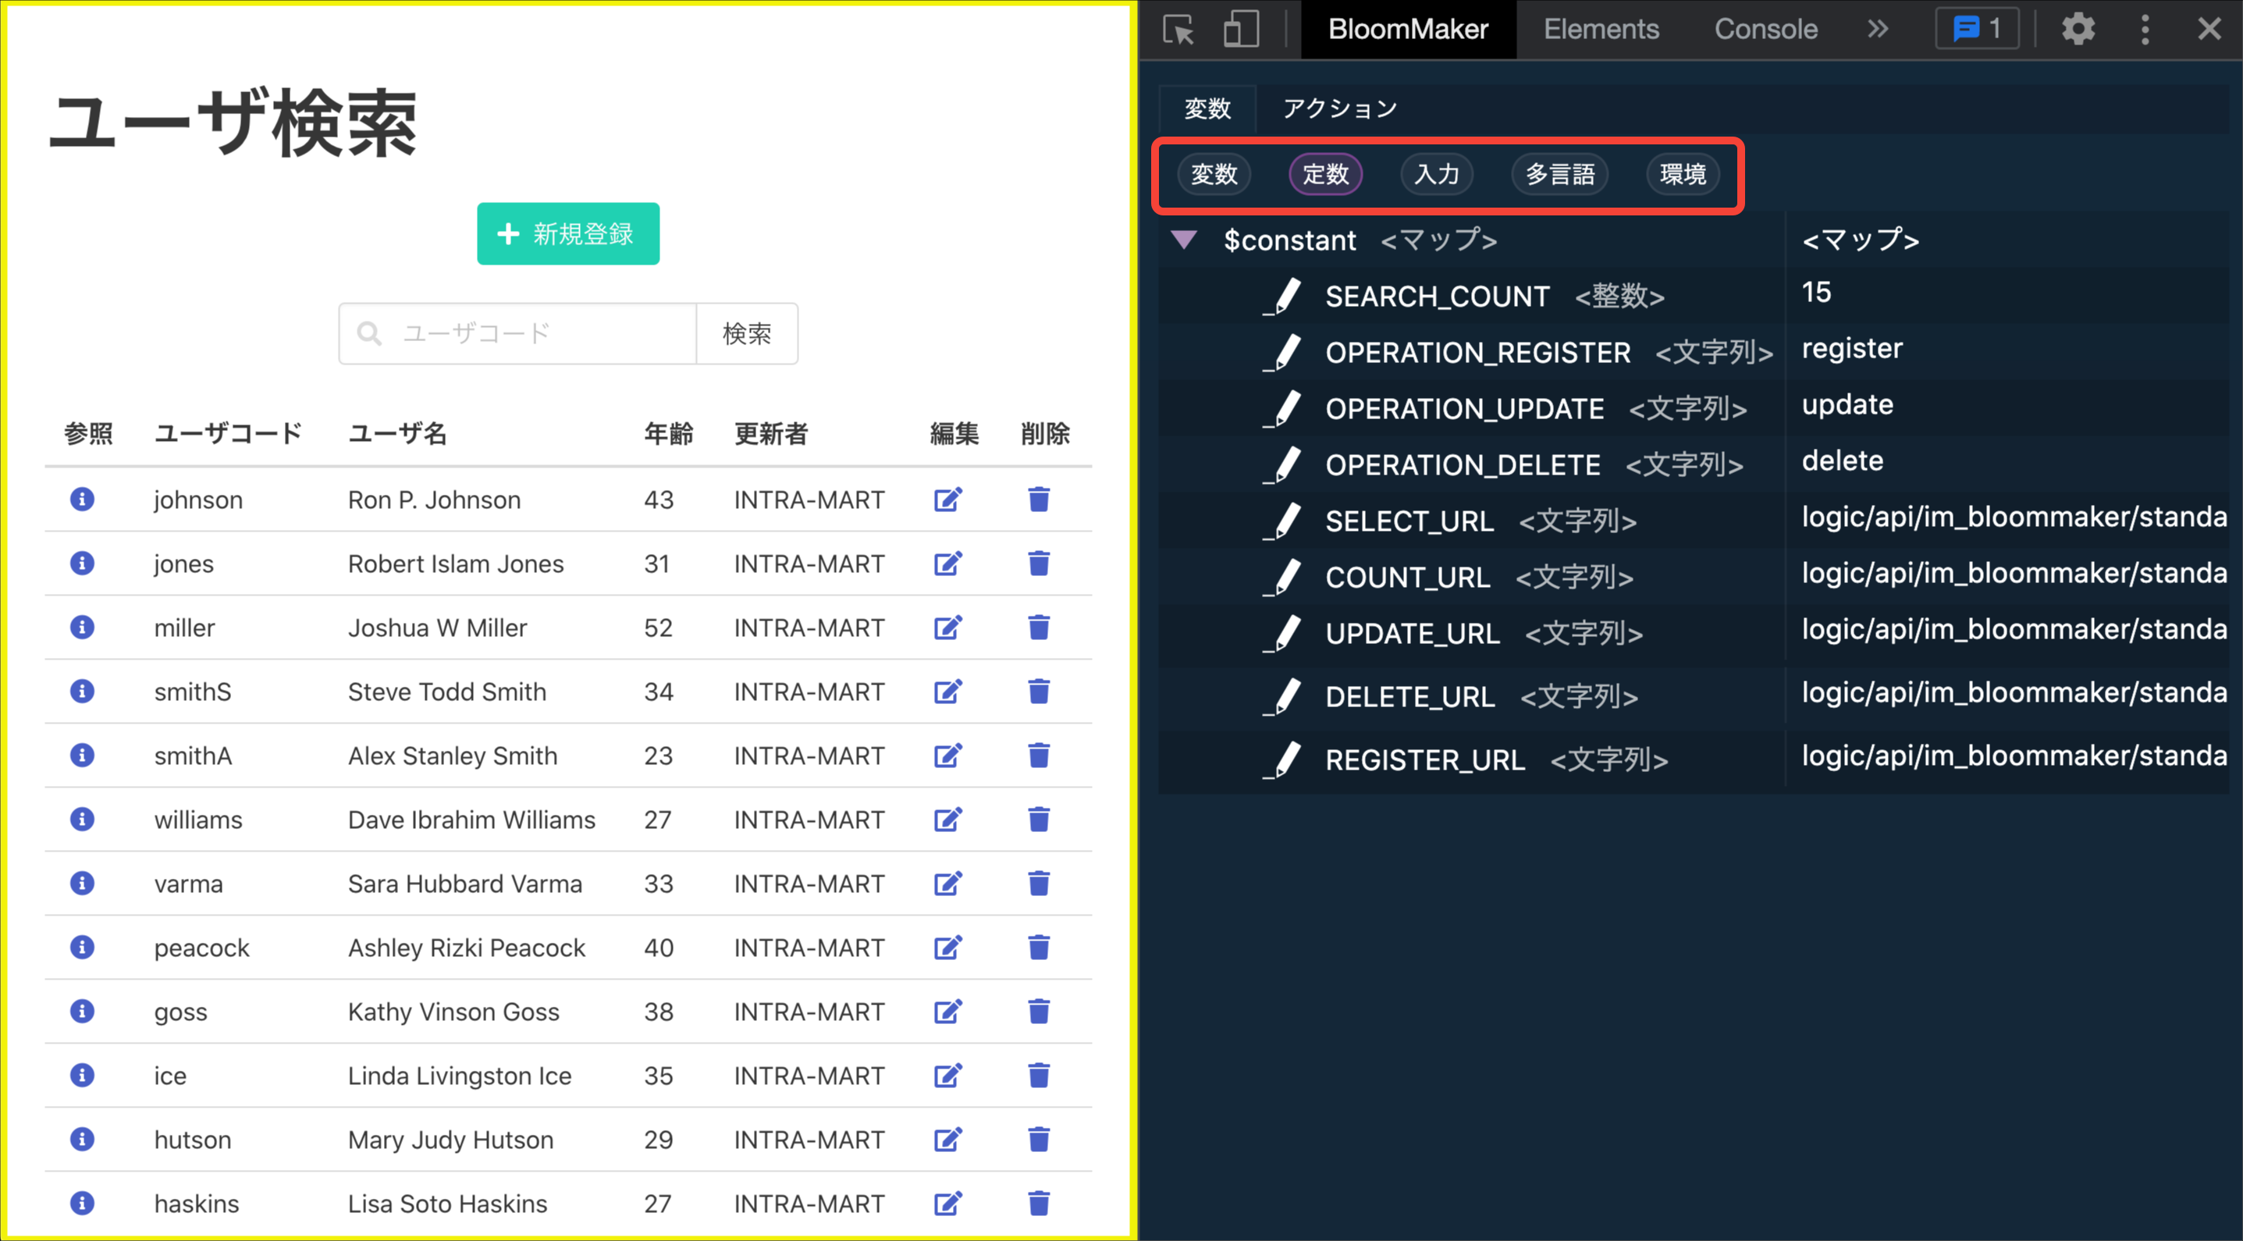Open the DevTools three-dot customize menu

coord(2145,30)
